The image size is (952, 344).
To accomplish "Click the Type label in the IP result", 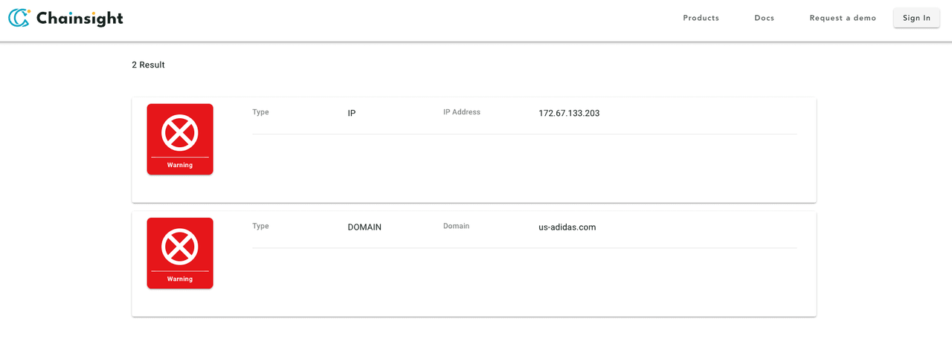I will click(x=260, y=112).
